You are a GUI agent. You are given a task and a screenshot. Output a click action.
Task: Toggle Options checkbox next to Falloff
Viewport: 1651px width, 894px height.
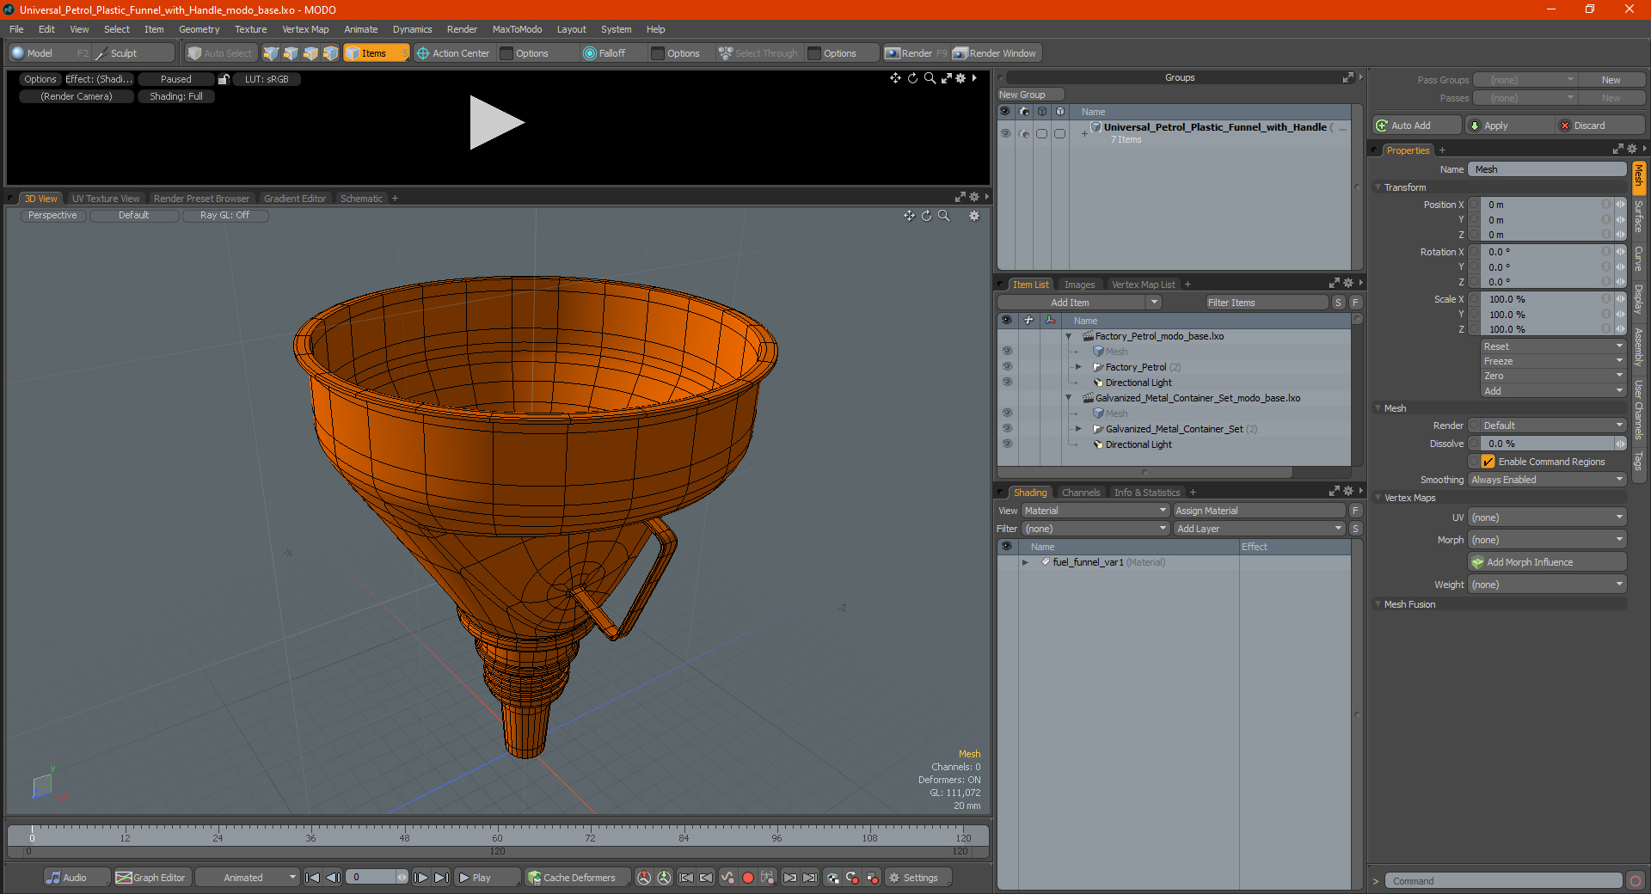[x=658, y=53]
